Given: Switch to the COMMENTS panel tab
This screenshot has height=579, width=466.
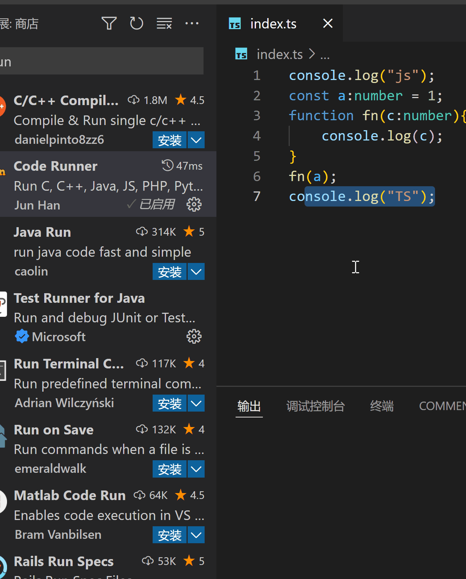Looking at the screenshot, I should click(x=442, y=406).
